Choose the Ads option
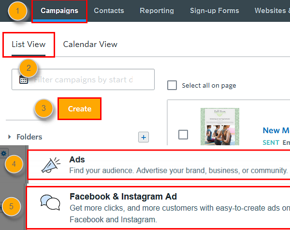The height and width of the screenshot is (230, 290). pyautogui.click(x=159, y=165)
